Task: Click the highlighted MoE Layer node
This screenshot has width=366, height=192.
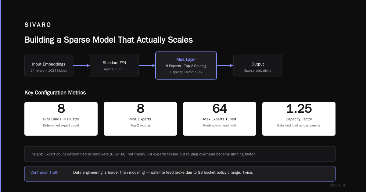Action: click(x=186, y=66)
